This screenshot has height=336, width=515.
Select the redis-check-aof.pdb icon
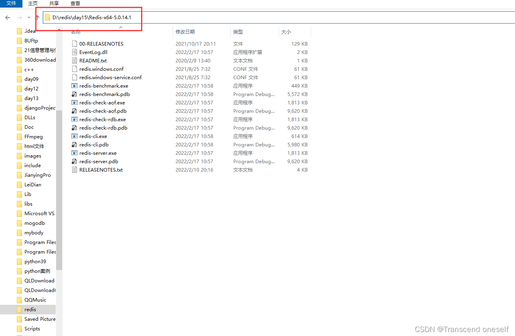coord(75,111)
